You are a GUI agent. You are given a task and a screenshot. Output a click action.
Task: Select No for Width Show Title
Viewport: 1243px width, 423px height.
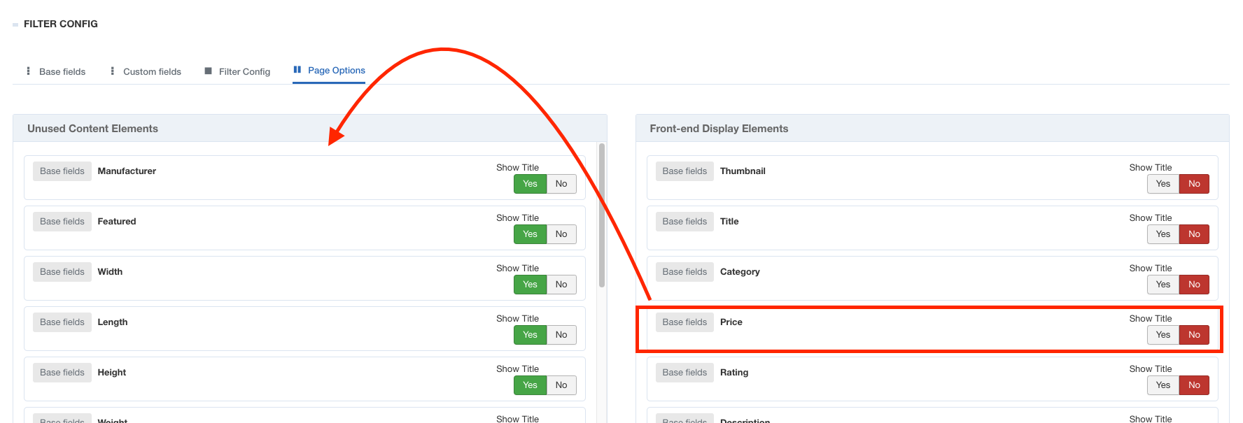point(561,285)
